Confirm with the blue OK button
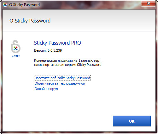 coord(132,121)
